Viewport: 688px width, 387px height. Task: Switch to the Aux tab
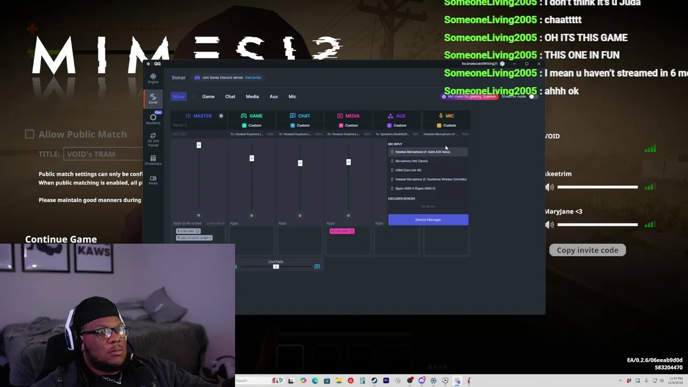pyautogui.click(x=274, y=97)
